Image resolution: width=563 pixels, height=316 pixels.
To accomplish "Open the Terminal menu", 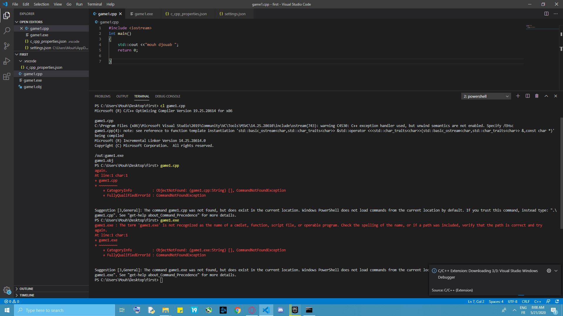I will tap(94, 4).
